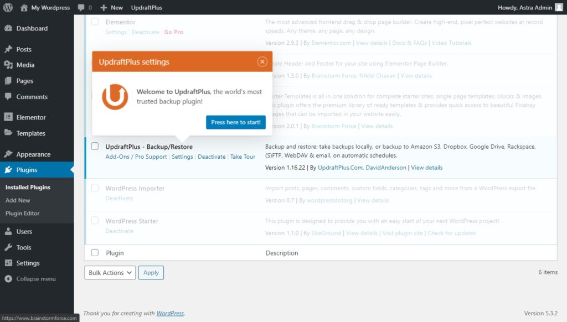Image resolution: width=567 pixels, height=322 pixels.
Task: Open UpdraftPlus in the admin bar
Action: pos(146,7)
